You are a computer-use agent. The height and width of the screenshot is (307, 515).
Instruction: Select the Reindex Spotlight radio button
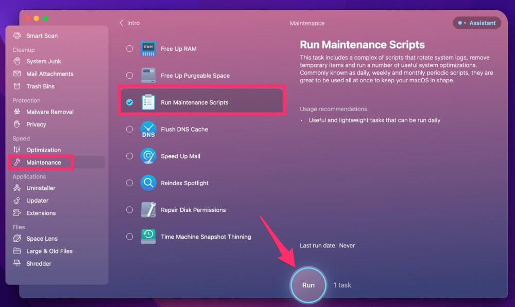(129, 183)
